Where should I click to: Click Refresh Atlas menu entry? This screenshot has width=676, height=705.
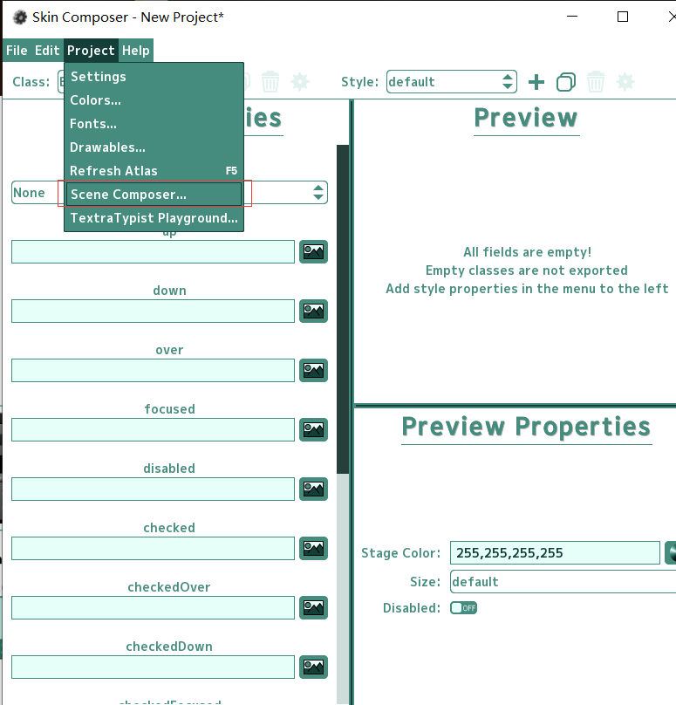tap(113, 171)
